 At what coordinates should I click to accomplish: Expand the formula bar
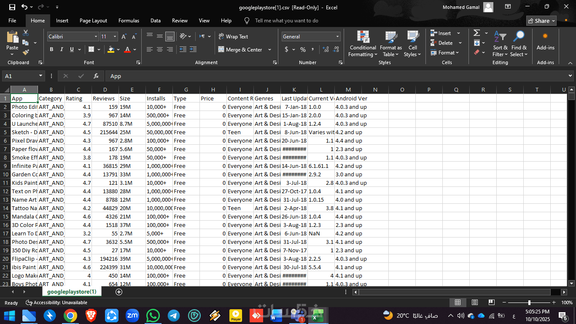click(x=571, y=76)
